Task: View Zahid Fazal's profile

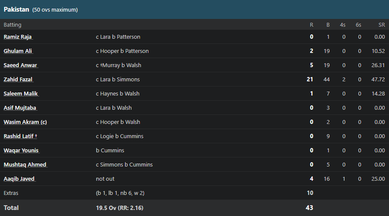Action: click(19, 80)
